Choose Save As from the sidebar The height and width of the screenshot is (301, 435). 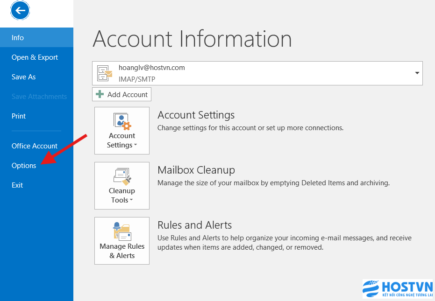click(23, 77)
